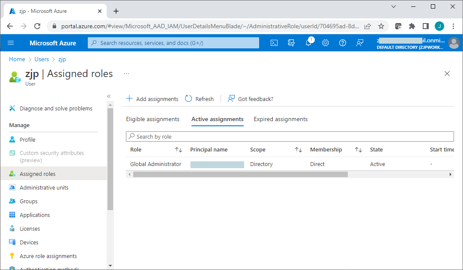This screenshot has height=270, width=463.
Task: Click the horizontal scrollbar under the table
Action: [x=240, y=175]
